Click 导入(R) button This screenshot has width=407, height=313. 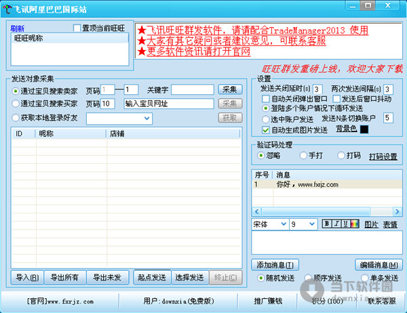(x=27, y=278)
